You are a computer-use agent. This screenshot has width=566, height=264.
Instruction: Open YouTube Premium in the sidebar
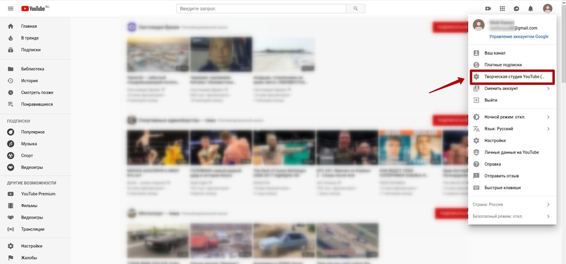[35, 194]
